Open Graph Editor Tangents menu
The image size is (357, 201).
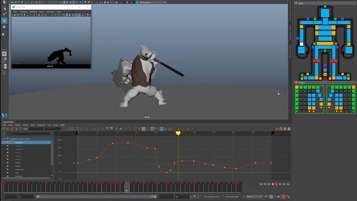click(x=41, y=125)
